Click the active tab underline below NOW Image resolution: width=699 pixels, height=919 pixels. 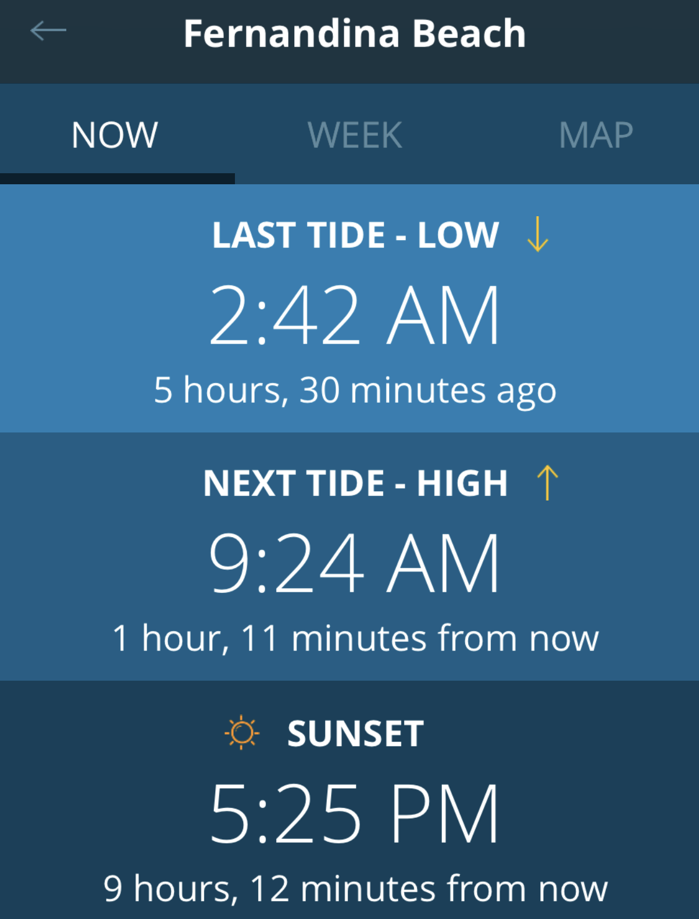[117, 178]
